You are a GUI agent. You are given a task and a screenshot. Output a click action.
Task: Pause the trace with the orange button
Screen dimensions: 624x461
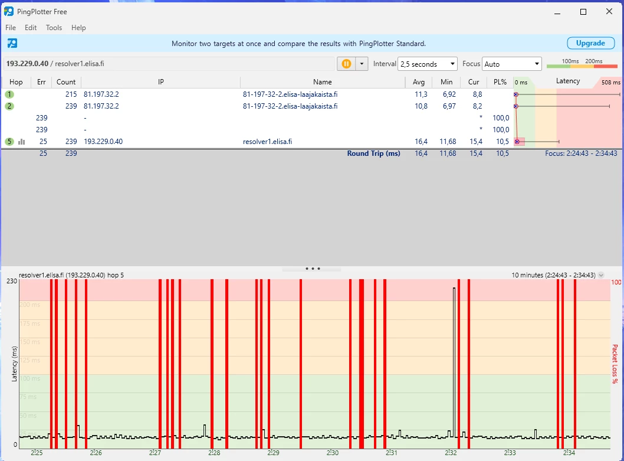point(346,64)
